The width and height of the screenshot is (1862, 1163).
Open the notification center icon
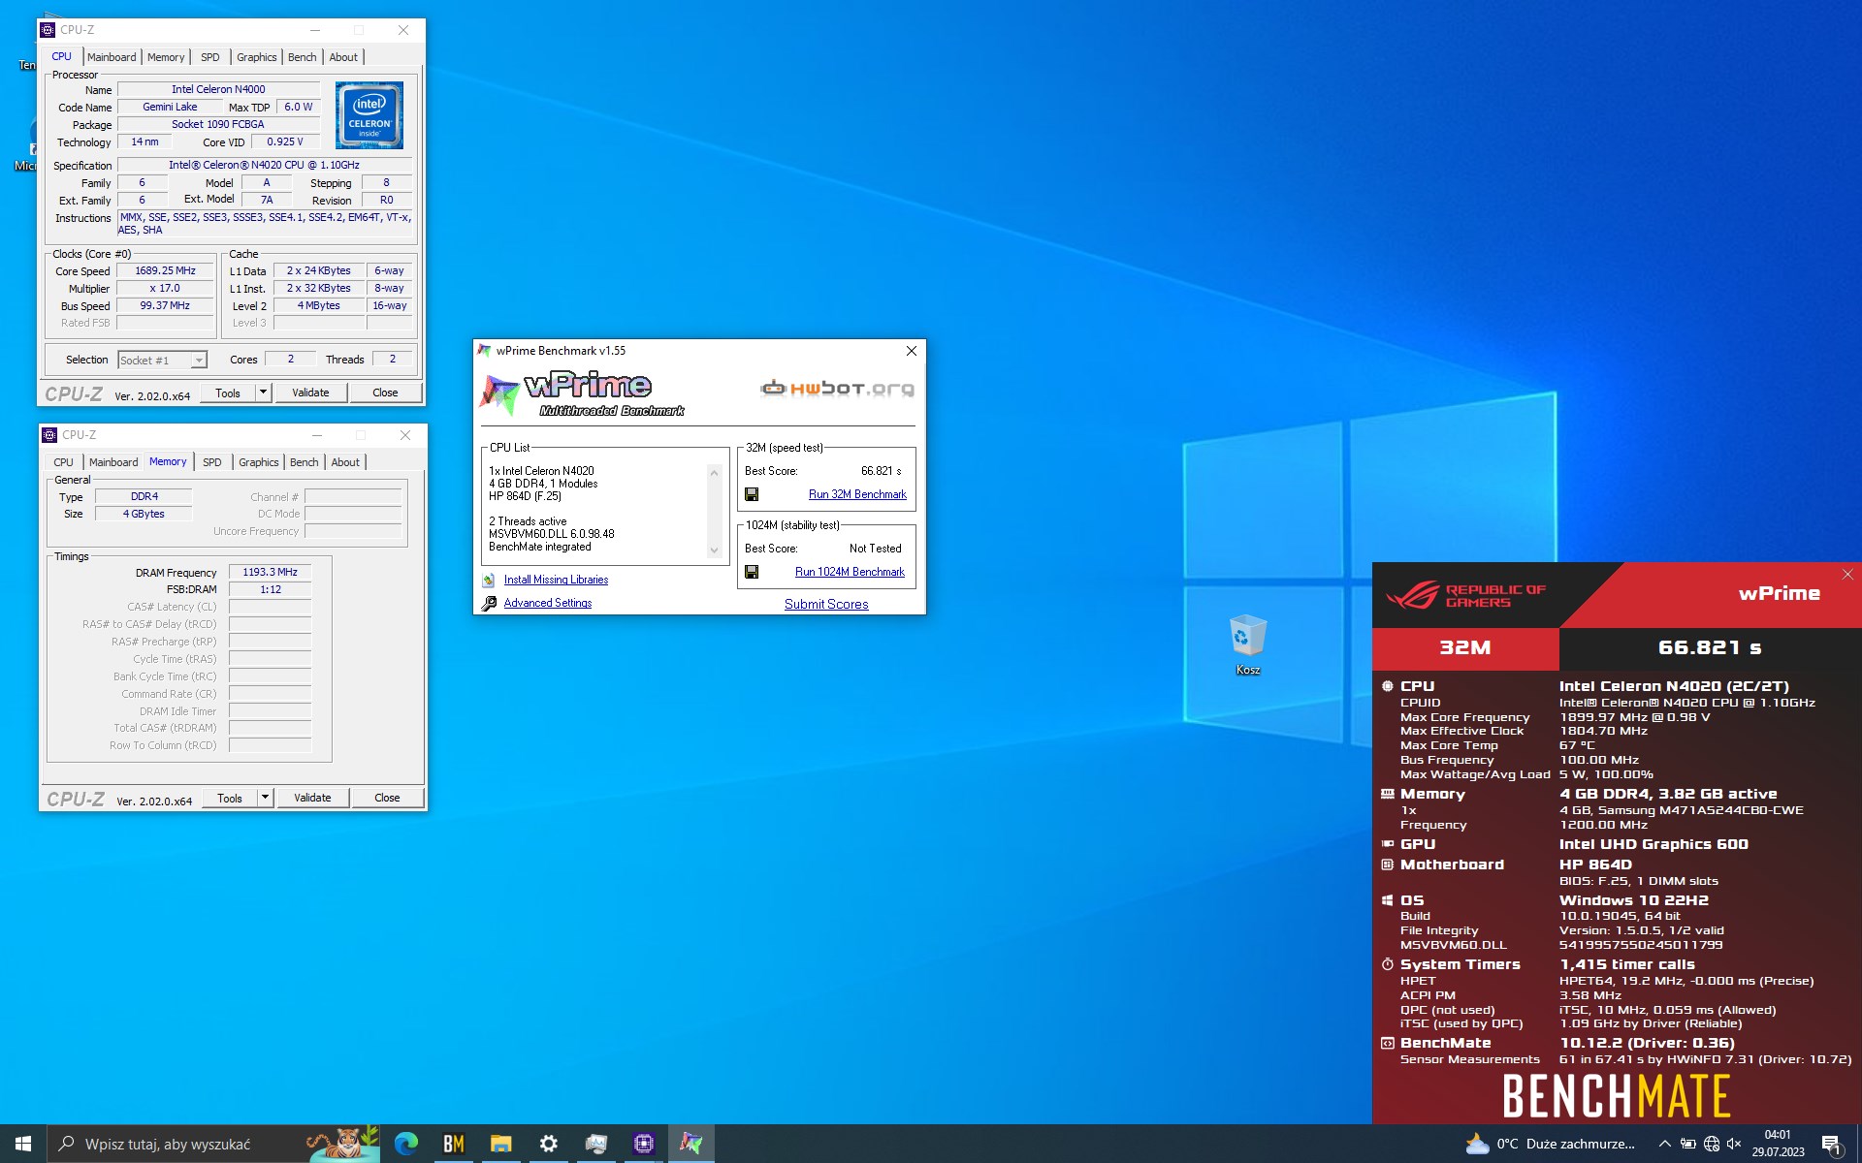point(1831,1145)
